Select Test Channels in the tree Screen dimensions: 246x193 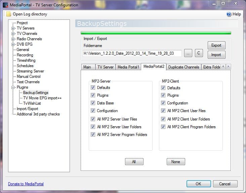(x=28, y=82)
